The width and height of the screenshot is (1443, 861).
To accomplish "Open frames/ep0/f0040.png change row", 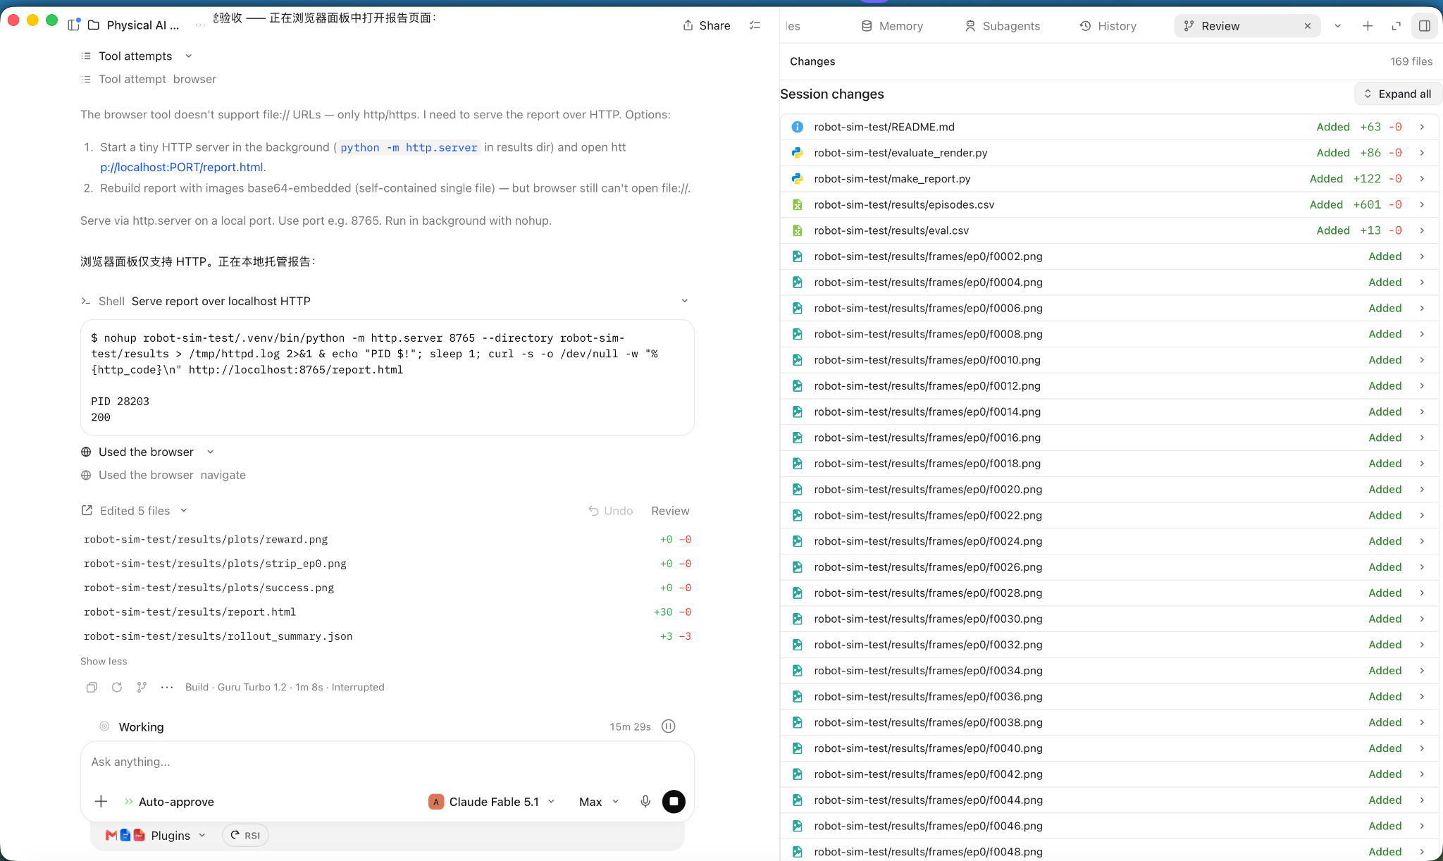I will (x=1110, y=748).
